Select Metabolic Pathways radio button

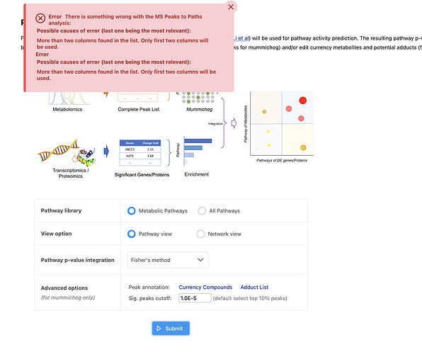tap(131, 211)
